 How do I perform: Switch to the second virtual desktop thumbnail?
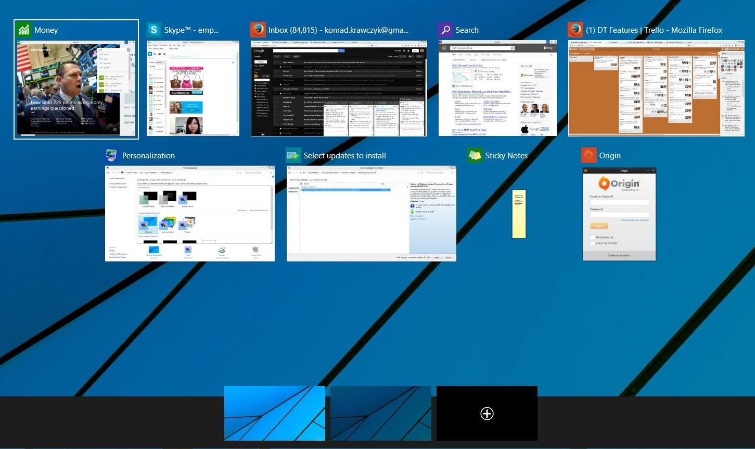381,414
